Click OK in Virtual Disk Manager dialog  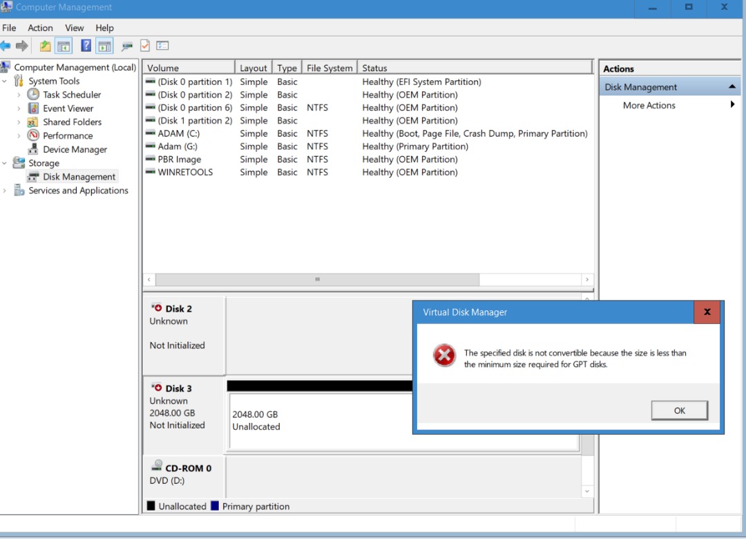click(680, 410)
